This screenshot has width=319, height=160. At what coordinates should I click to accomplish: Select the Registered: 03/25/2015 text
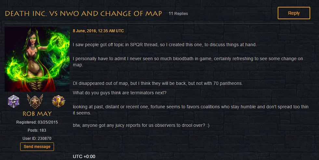point(37,122)
